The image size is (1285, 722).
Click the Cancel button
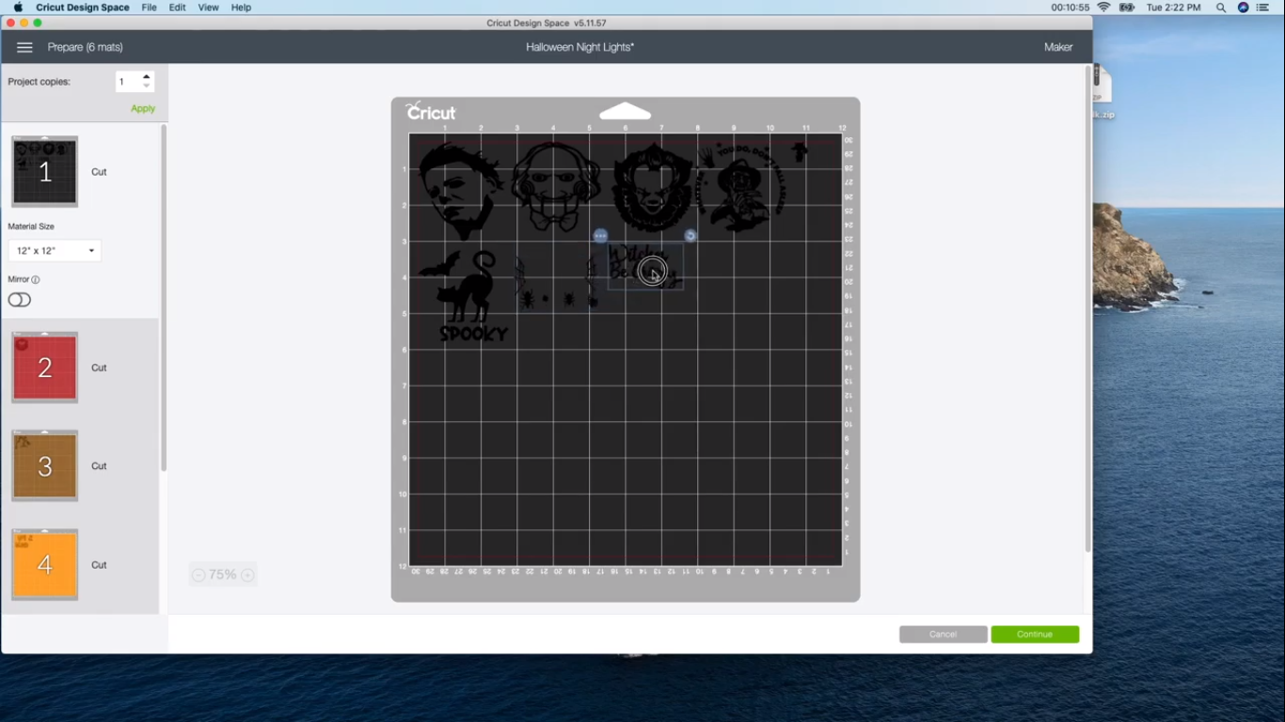[943, 635]
